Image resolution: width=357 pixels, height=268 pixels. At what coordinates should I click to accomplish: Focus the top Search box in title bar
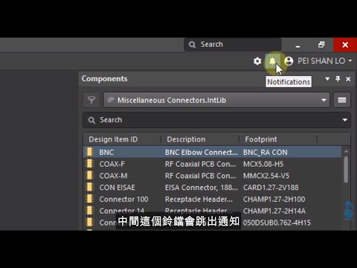click(x=233, y=45)
